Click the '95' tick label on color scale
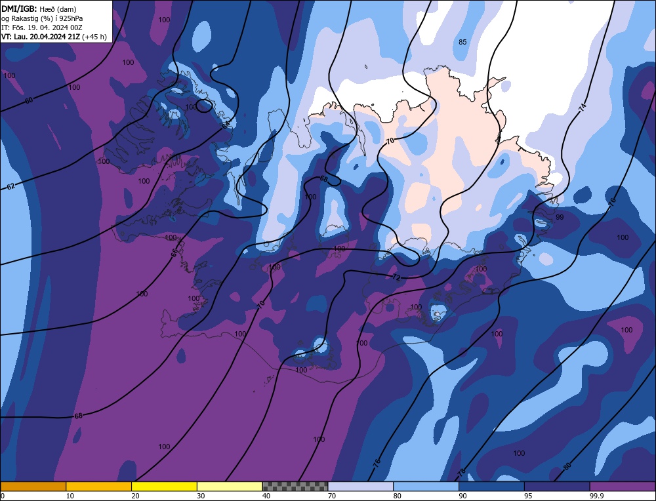The height and width of the screenshot is (501, 656). click(x=528, y=496)
